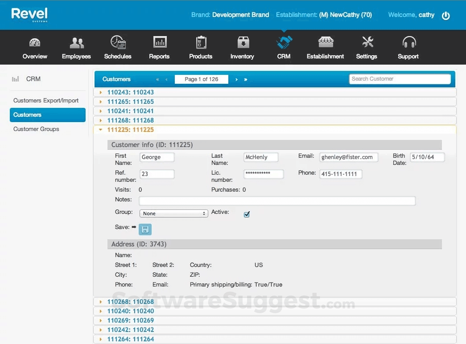Save customer info with the floppy disk button
This screenshot has height=344, width=466.
[x=145, y=229]
